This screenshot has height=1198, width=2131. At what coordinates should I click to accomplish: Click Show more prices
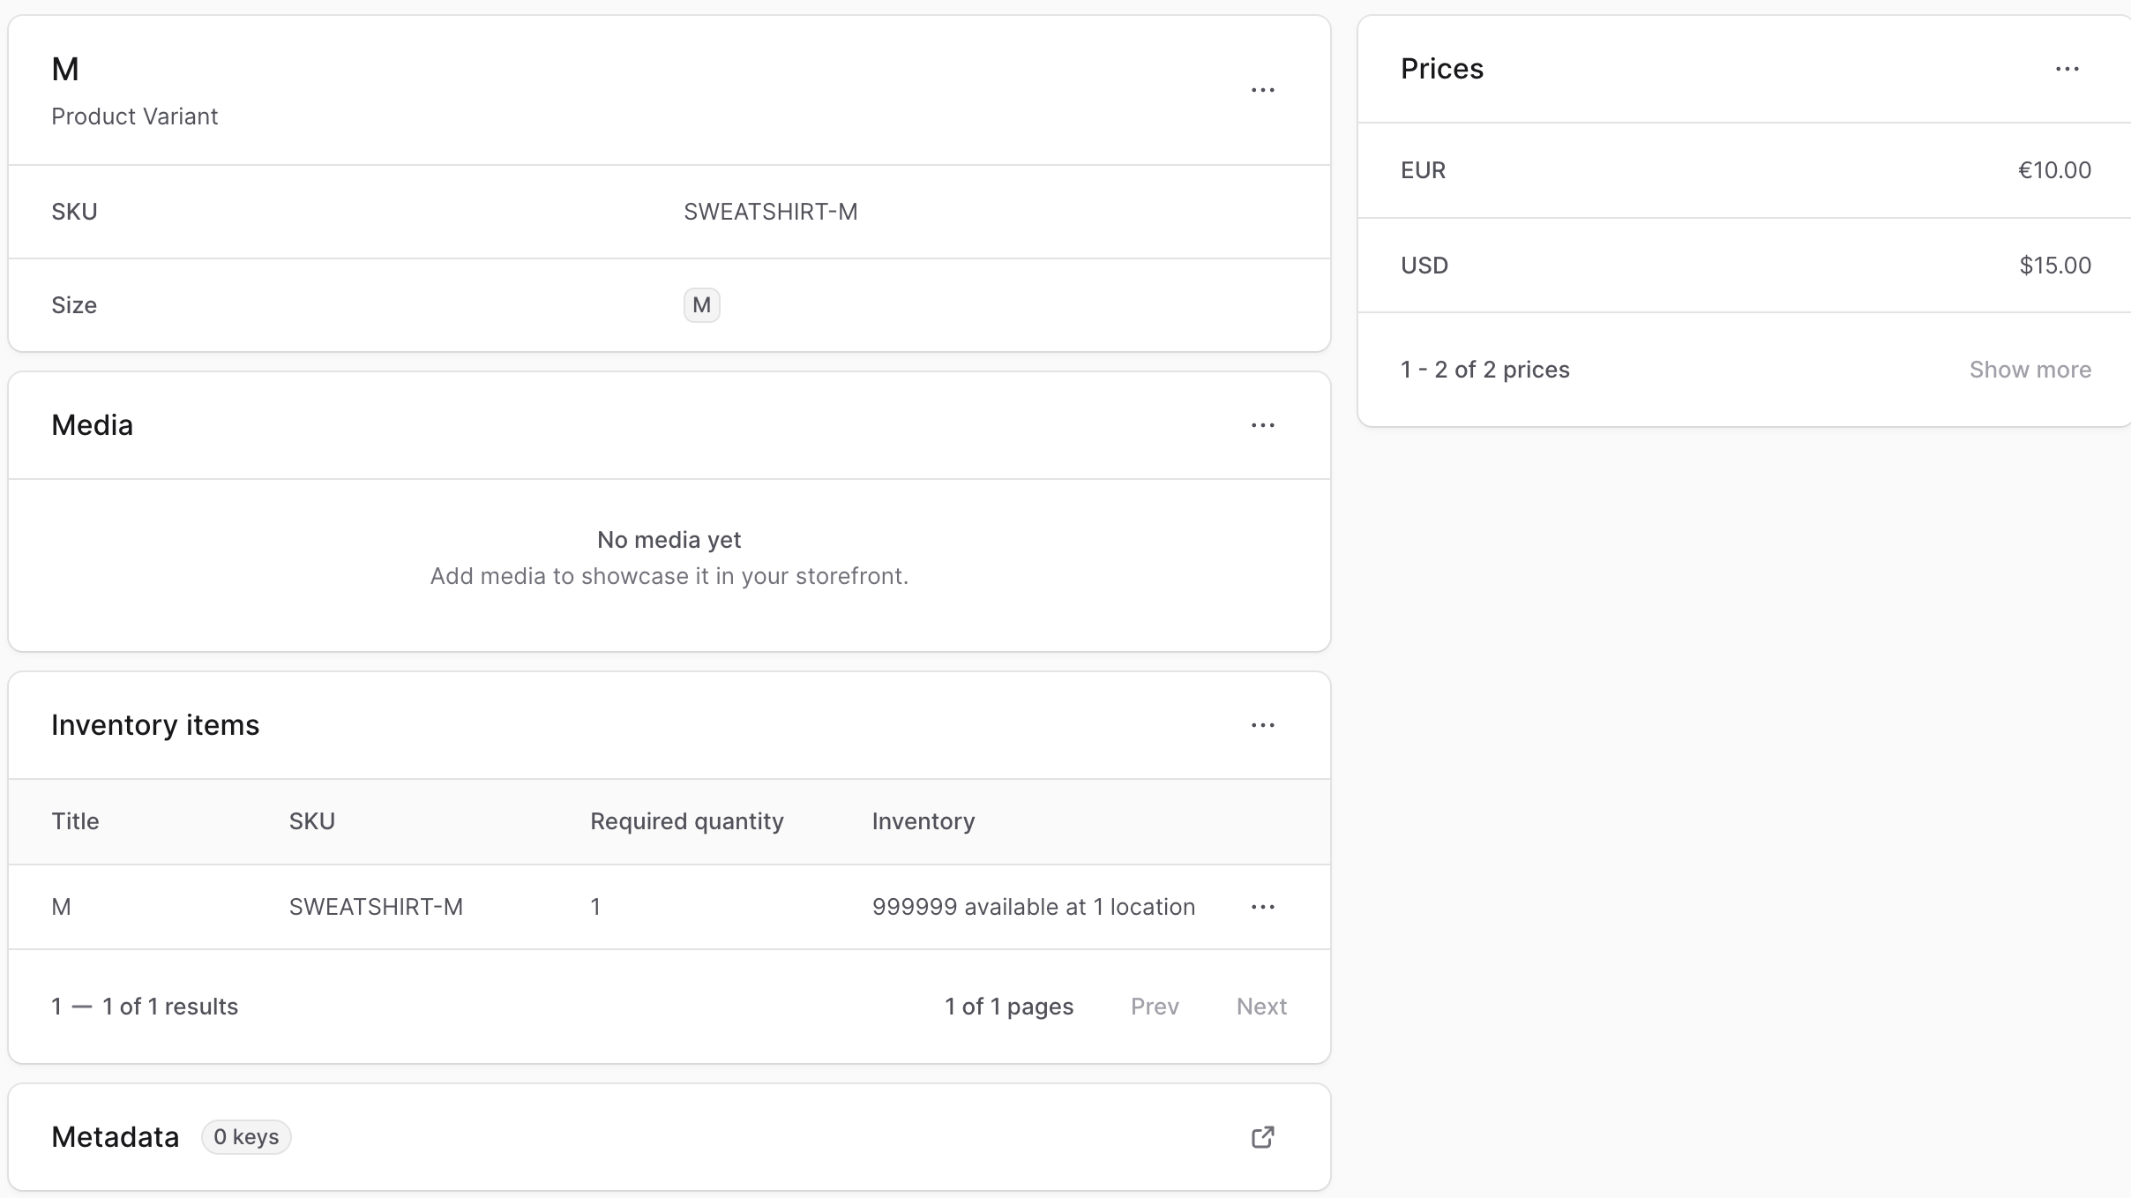point(2030,370)
